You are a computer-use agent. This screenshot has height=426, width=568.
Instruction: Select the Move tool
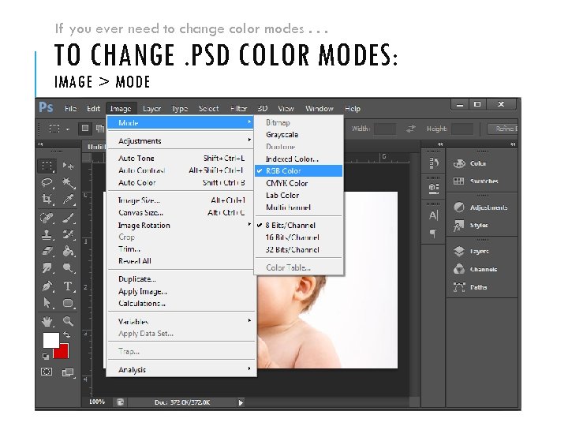pos(68,166)
